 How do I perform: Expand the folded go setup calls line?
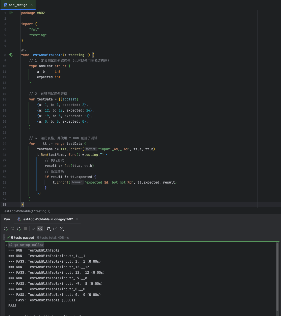coord(7,245)
